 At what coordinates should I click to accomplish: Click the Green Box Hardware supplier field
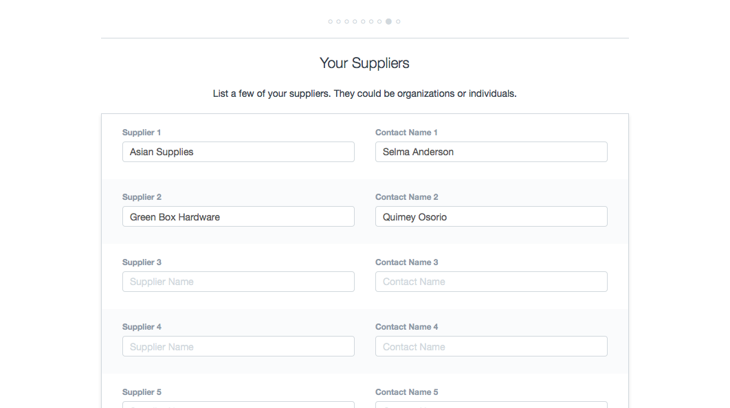[238, 217]
